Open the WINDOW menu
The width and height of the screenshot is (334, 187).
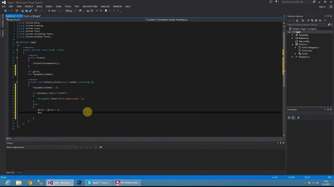click(x=117, y=7)
